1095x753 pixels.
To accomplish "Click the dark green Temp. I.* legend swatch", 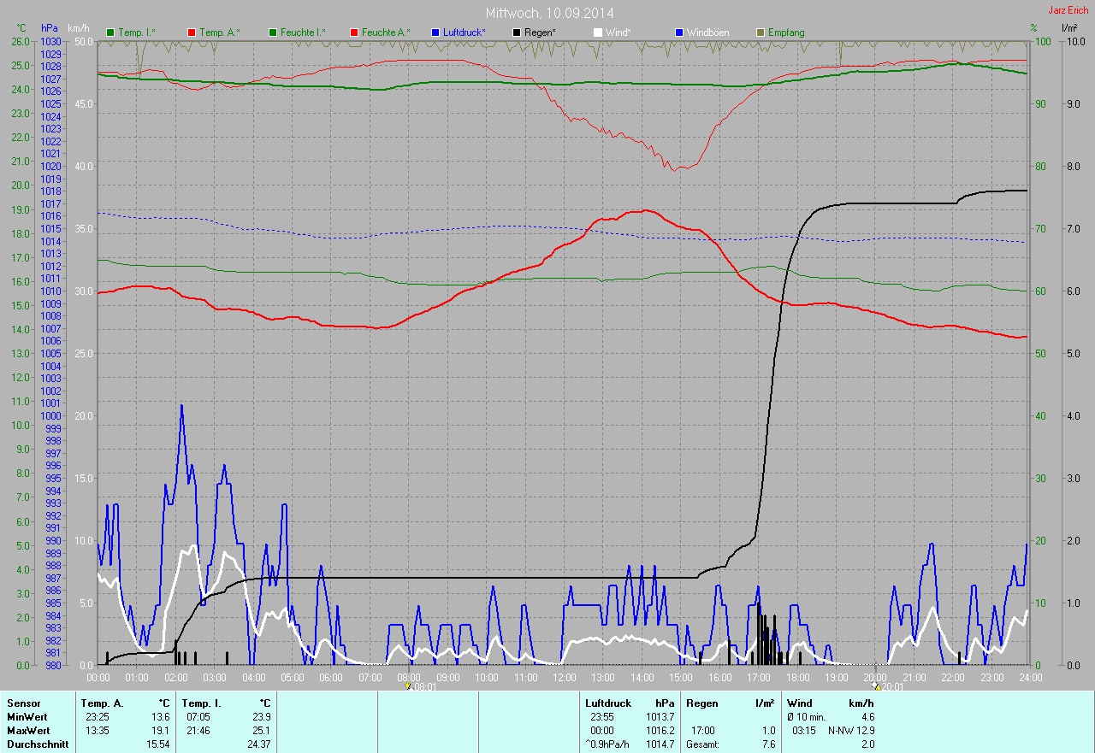I will point(110,32).
